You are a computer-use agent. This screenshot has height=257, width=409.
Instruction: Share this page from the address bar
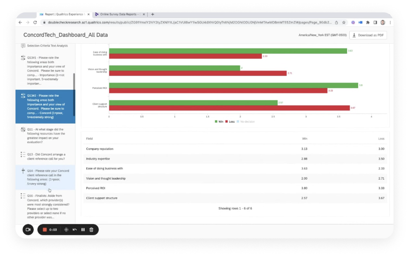337,22
